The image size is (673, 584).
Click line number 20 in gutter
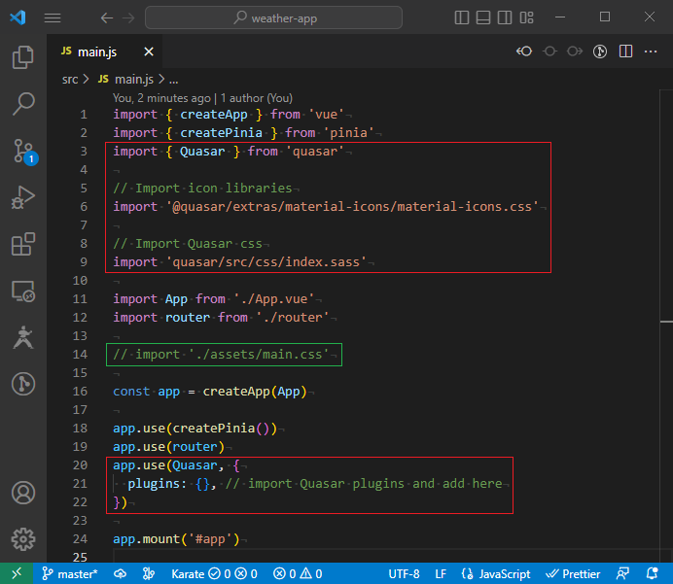point(80,465)
